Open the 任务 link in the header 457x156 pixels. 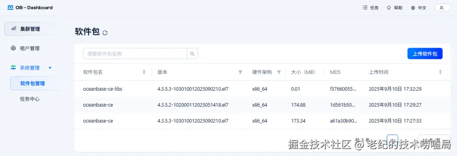pyautogui.click(x=374, y=8)
